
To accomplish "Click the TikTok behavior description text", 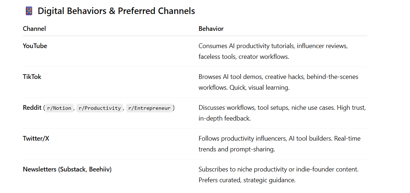I will [x=278, y=82].
